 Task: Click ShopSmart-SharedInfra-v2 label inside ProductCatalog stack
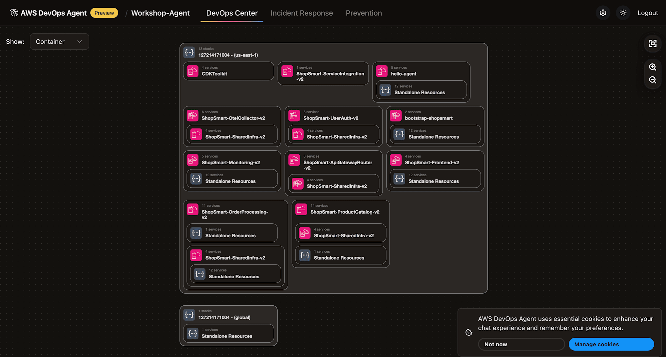tap(344, 236)
